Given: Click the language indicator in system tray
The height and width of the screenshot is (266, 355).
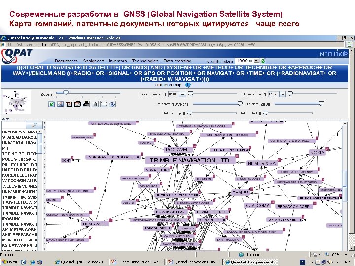Looking at the screenshot, I should 302,262.
